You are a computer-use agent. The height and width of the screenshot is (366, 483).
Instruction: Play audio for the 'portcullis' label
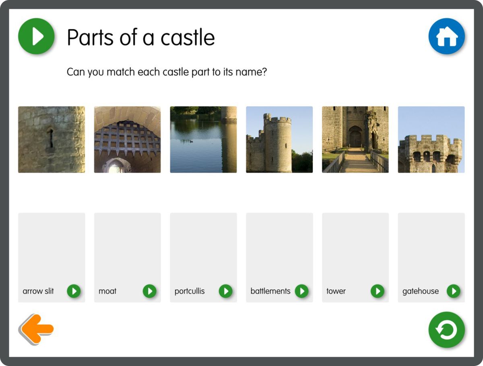click(x=225, y=291)
